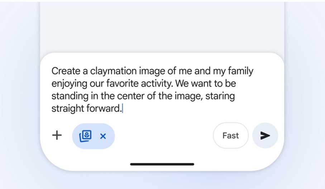Click the empty chat area above the prompt

coord(162,27)
